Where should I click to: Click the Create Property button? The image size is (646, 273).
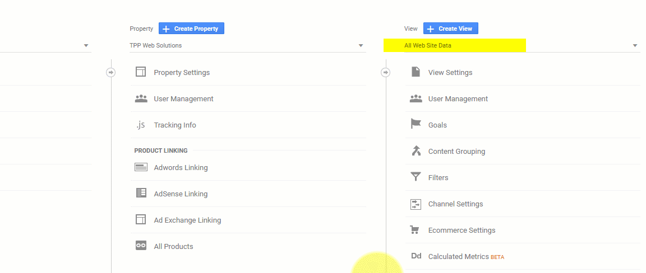[191, 29]
